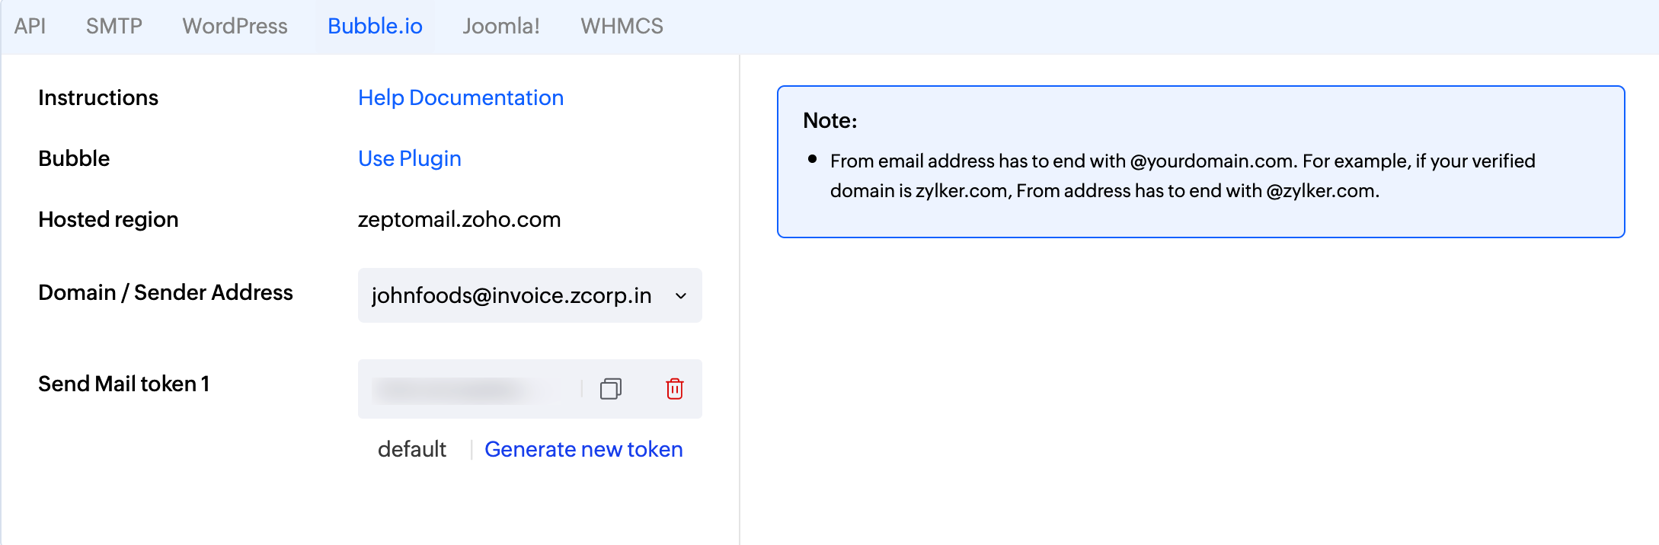Switch to the WHMCS tab

(x=622, y=26)
